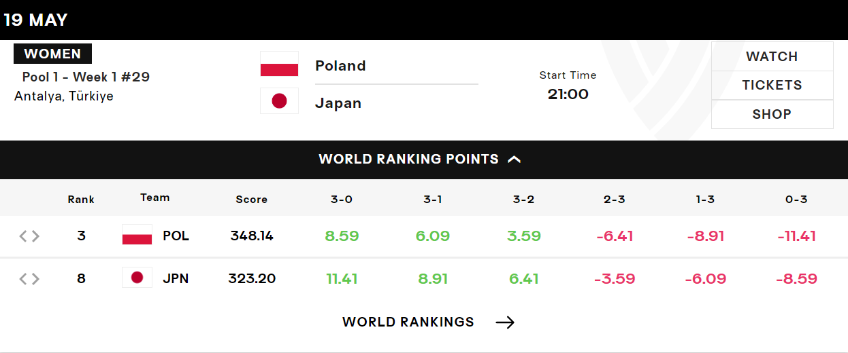This screenshot has width=848, height=353.
Task: Open the WATCH button
Action: [x=772, y=56]
